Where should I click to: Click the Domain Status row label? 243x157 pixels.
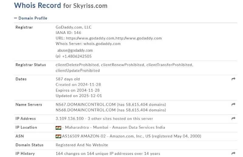pos(29,145)
